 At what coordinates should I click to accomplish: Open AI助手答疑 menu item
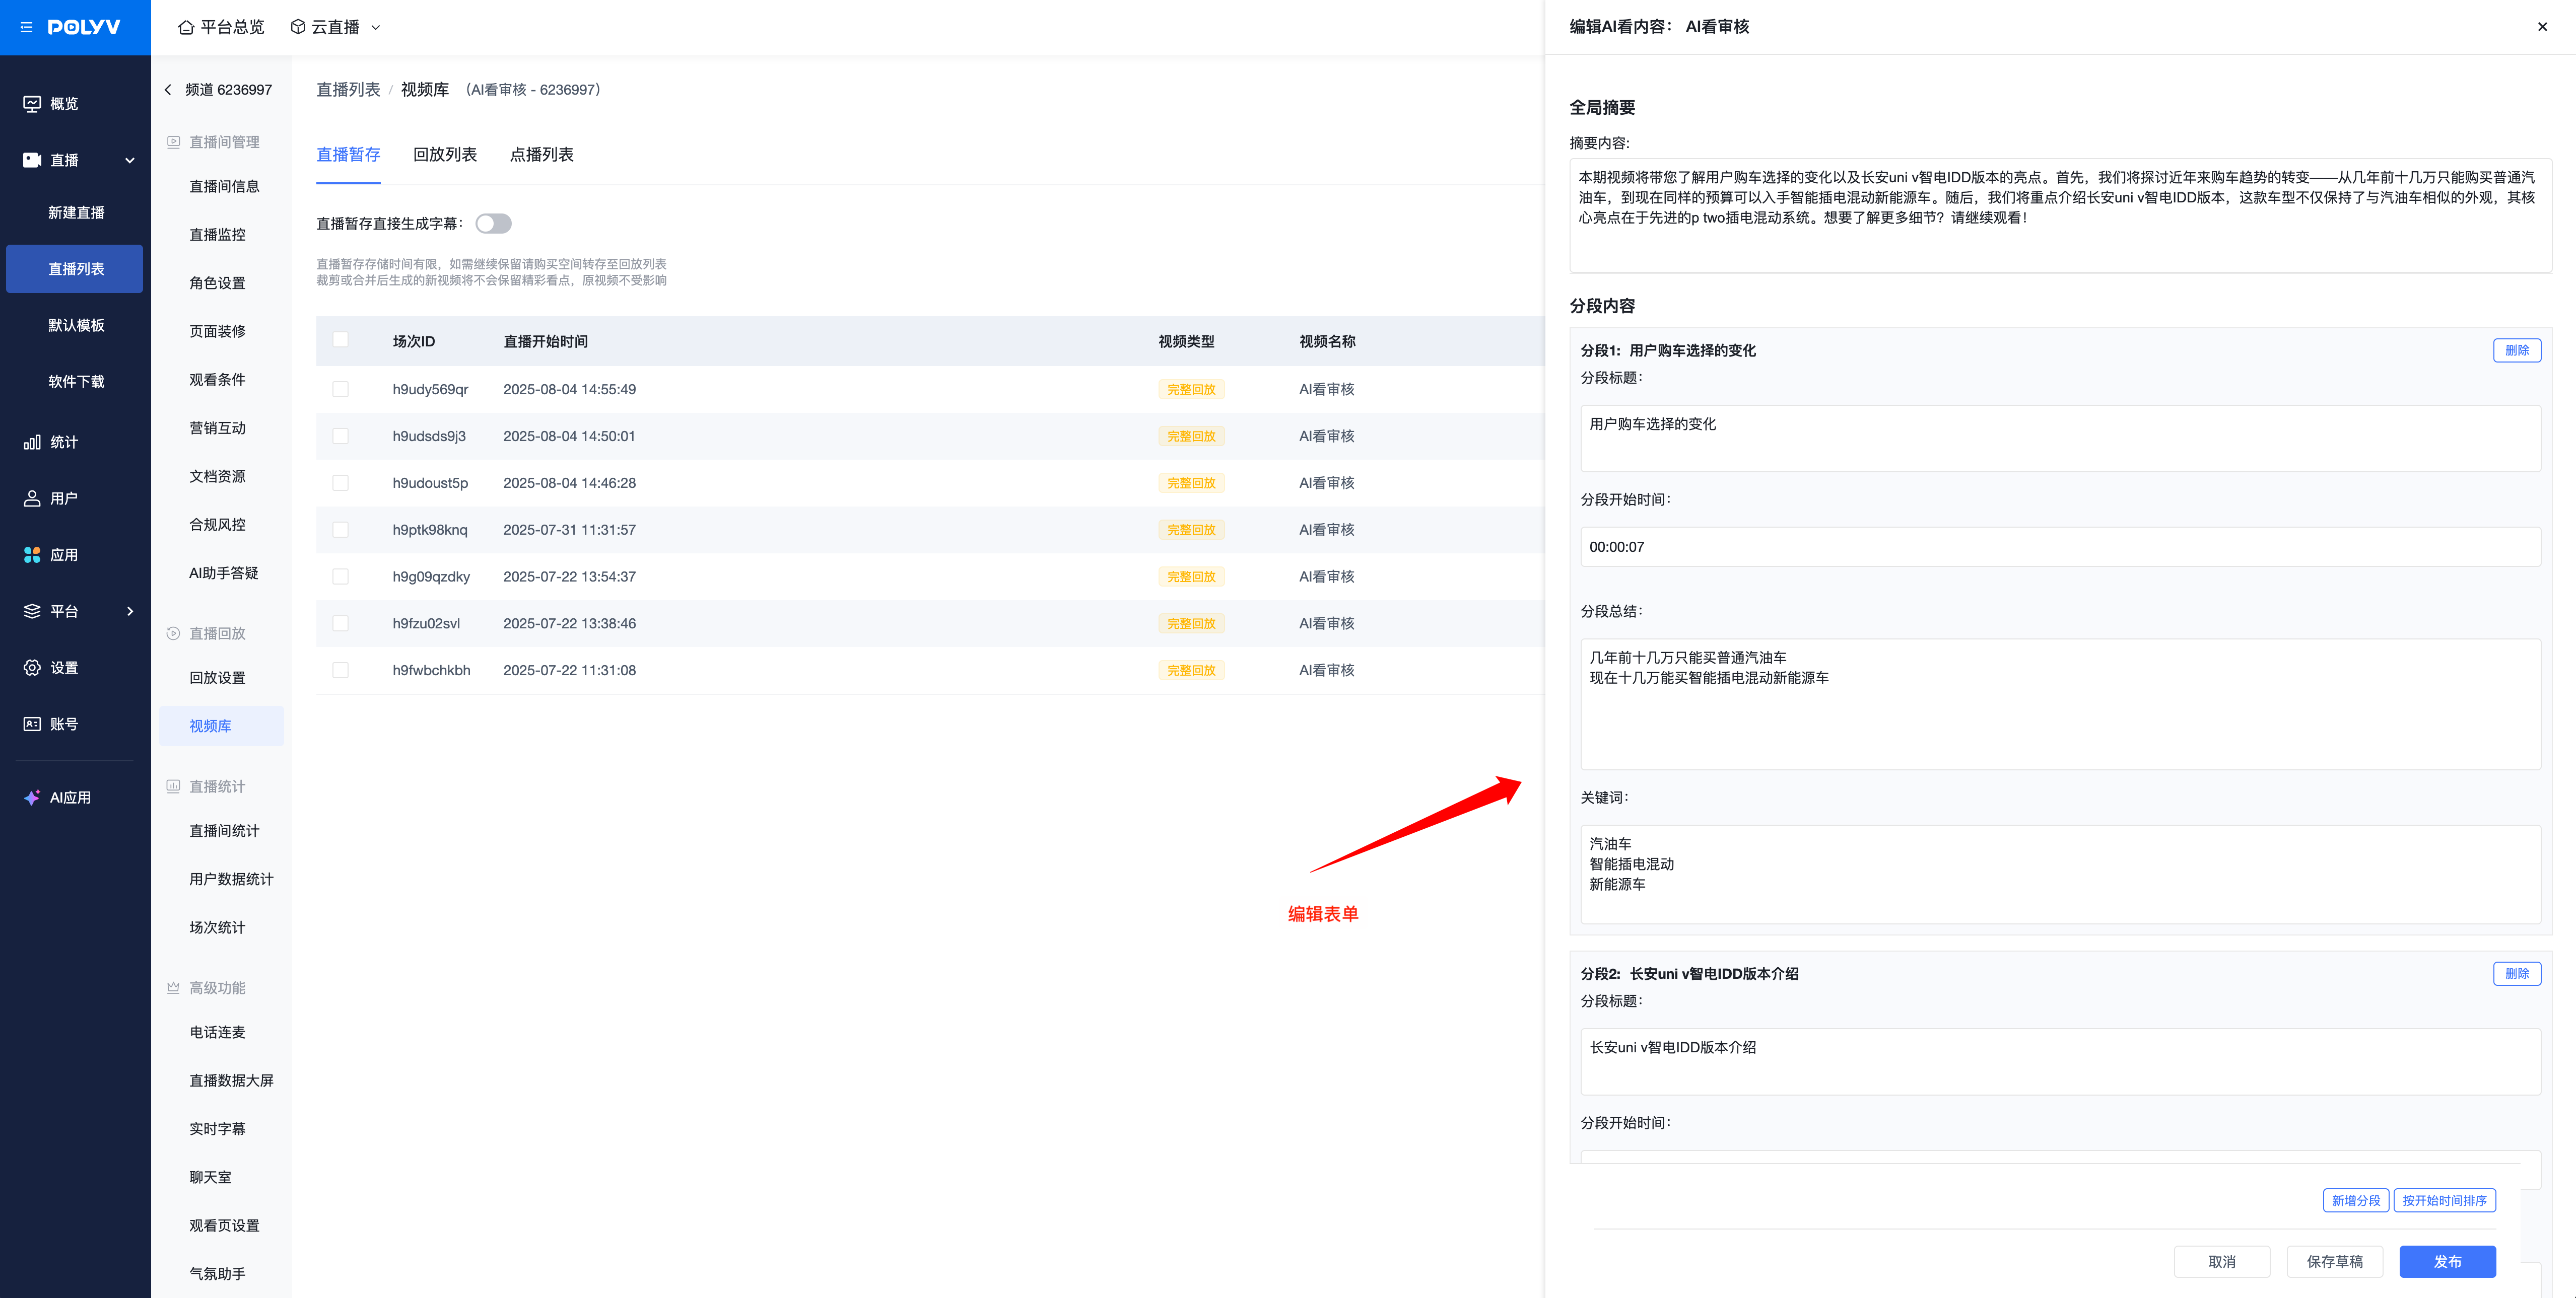point(224,573)
